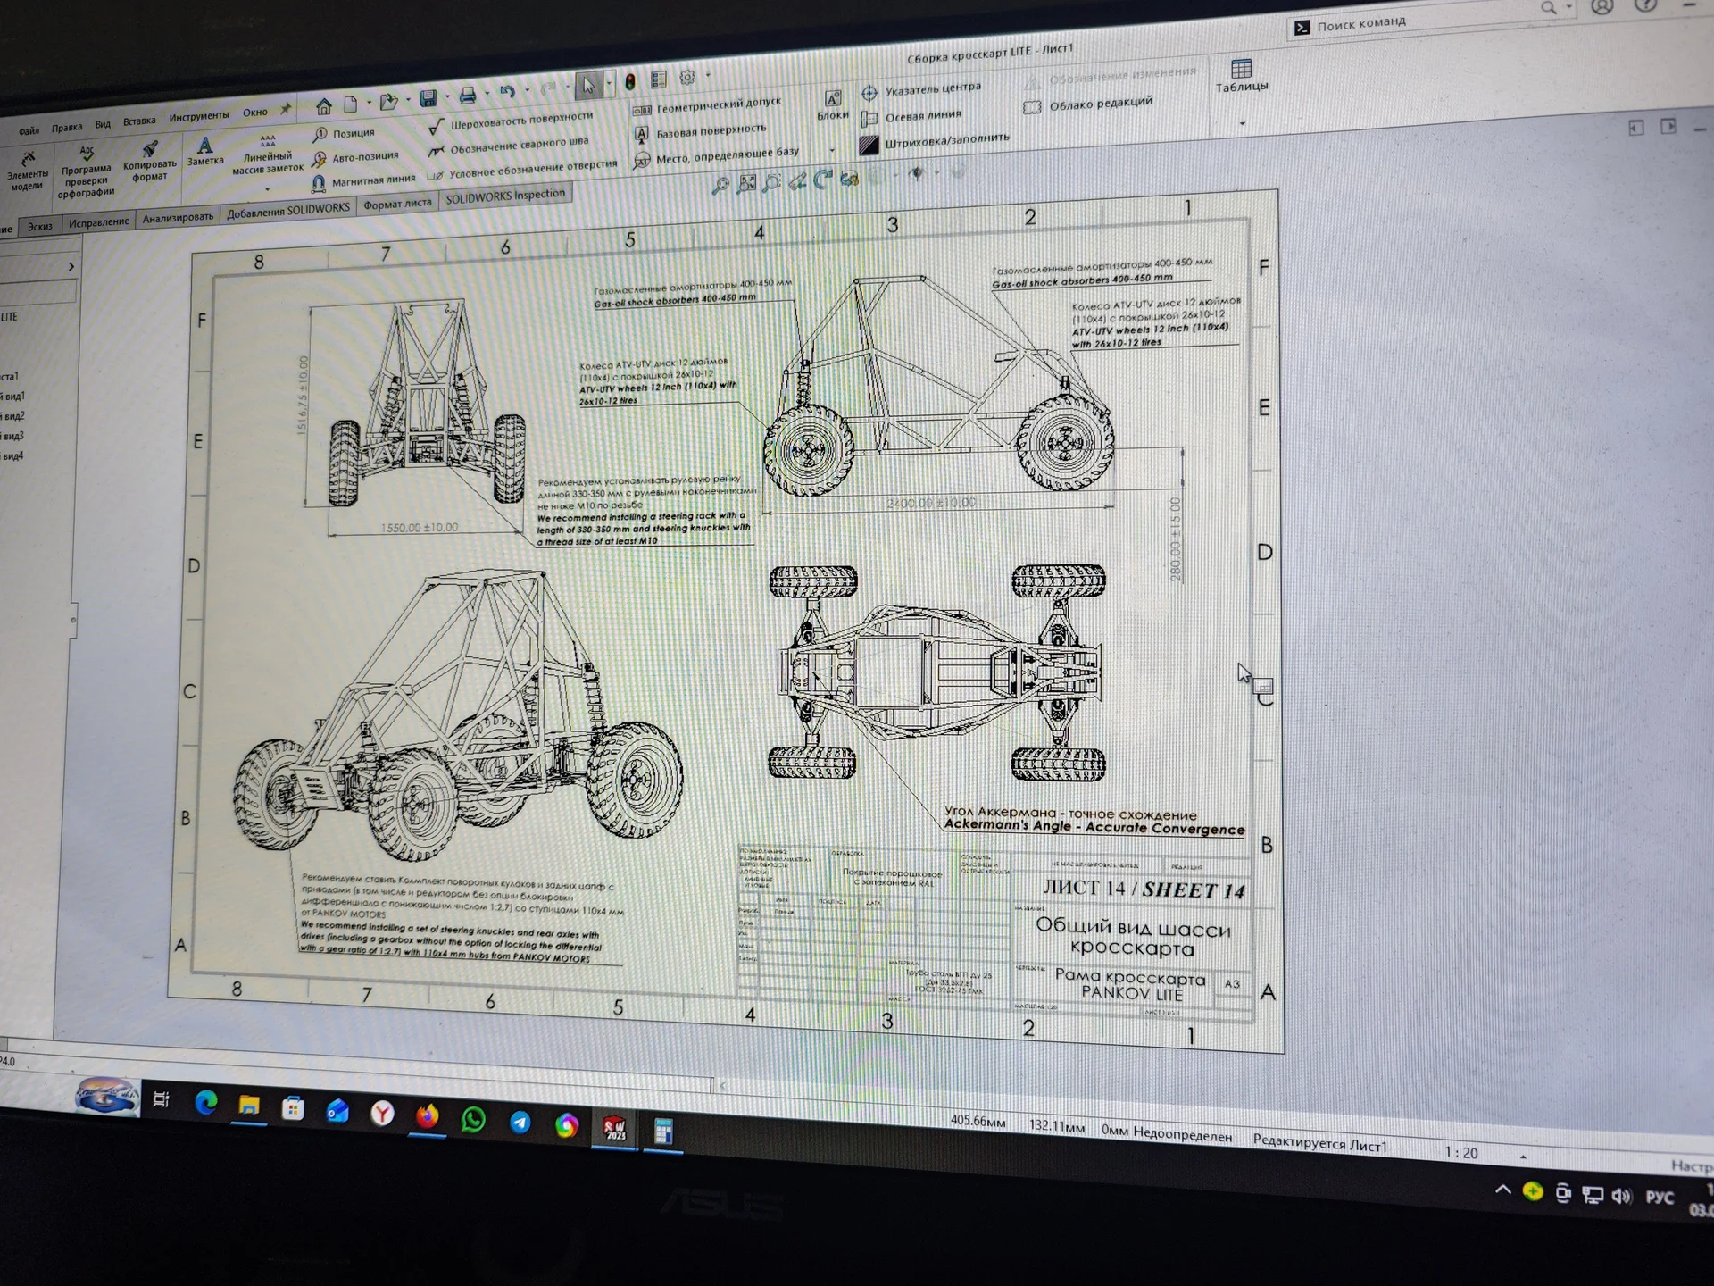Image resolution: width=1714 pixels, height=1286 pixels.
Task: Undo the last action
Action: (x=508, y=92)
